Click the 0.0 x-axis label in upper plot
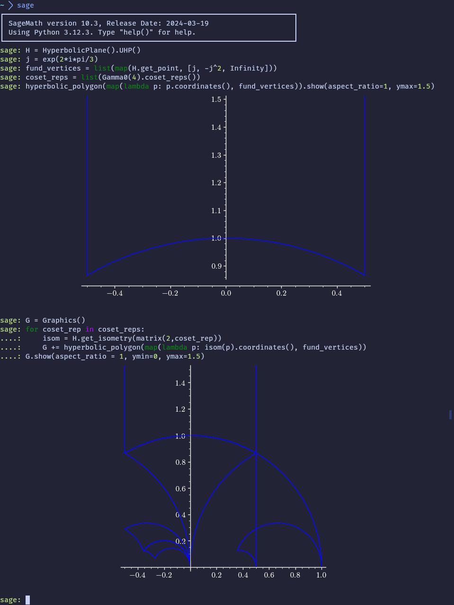The width and height of the screenshot is (454, 605). (x=226, y=293)
